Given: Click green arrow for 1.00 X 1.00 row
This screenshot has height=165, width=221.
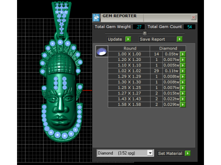Looking at the screenshot, I should [x=183, y=54].
